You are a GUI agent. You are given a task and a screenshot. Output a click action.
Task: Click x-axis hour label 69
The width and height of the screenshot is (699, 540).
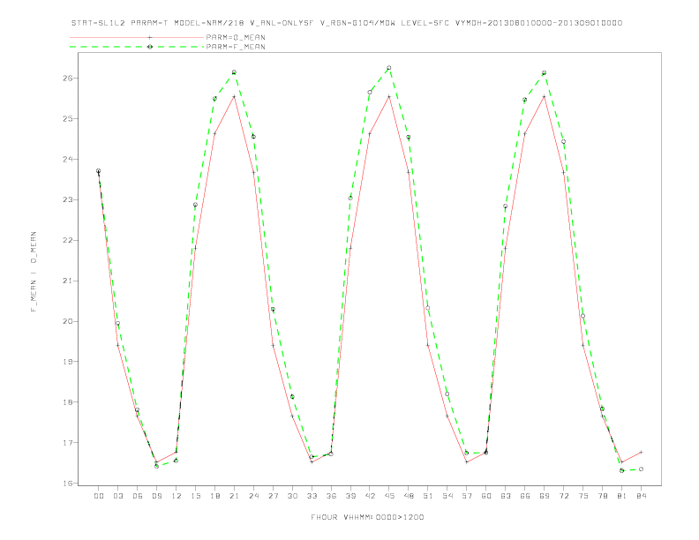(x=545, y=496)
